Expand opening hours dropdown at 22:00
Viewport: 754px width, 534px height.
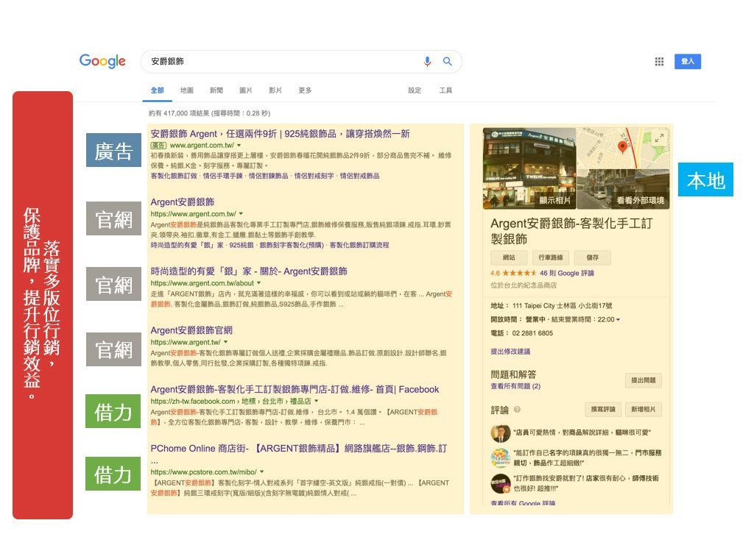[x=618, y=320]
